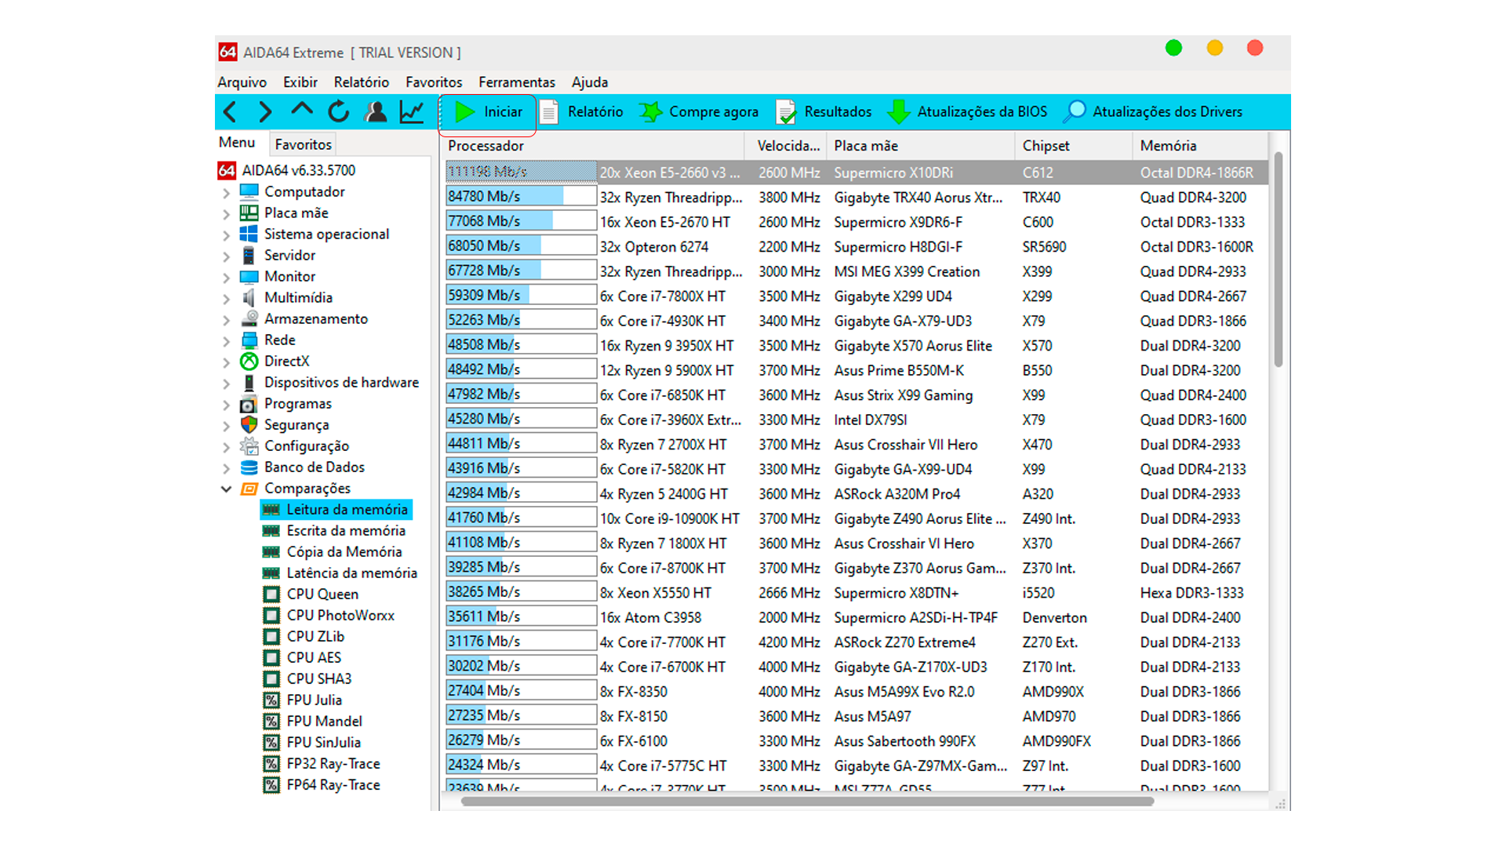Collapse the Comparações tree node
1506x847 pixels.
[x=226, y=489]
